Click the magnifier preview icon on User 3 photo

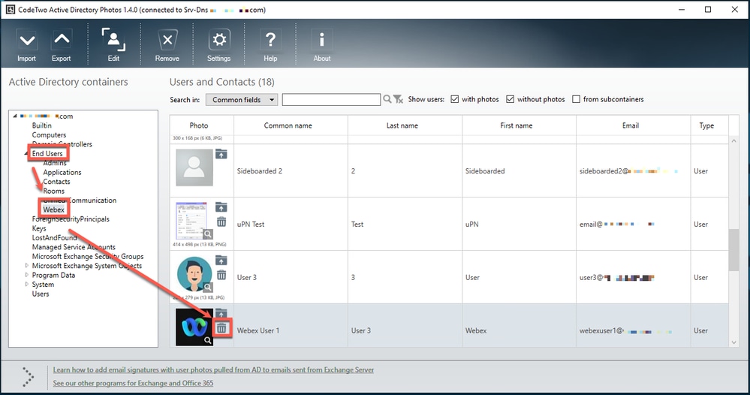click(208, 288)
